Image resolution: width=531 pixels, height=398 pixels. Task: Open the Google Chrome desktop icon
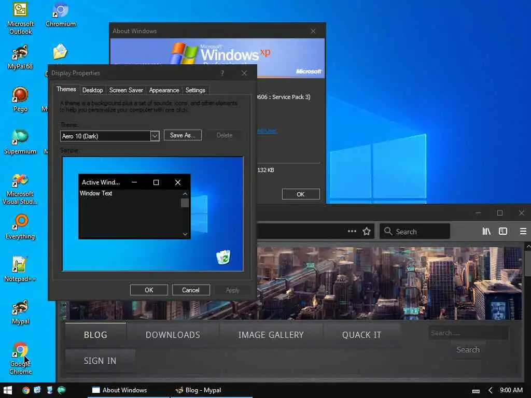click(20, 358)
